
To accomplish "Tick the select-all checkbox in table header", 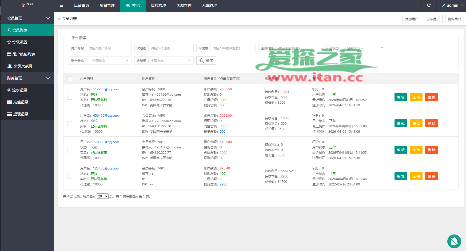I will click(70, 79).
